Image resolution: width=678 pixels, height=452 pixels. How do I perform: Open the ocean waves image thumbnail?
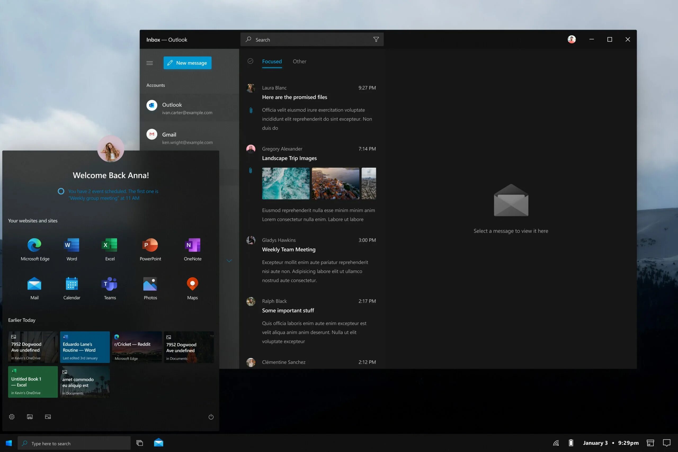[x=286, y=183]
